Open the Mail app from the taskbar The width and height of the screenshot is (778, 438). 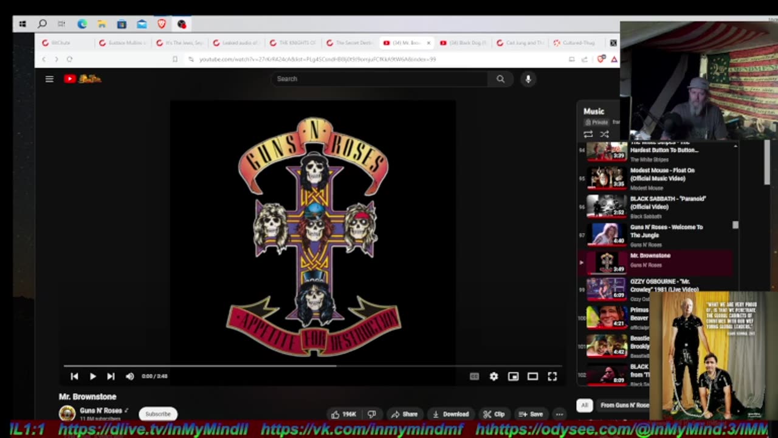click(x=142, y=24)
